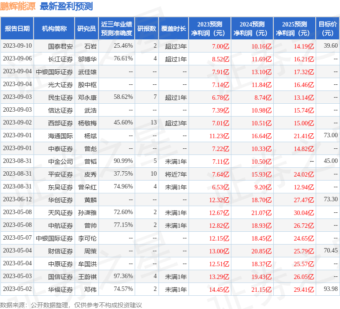Click the 2023-05-02 report date

click(x=17, y=289)
